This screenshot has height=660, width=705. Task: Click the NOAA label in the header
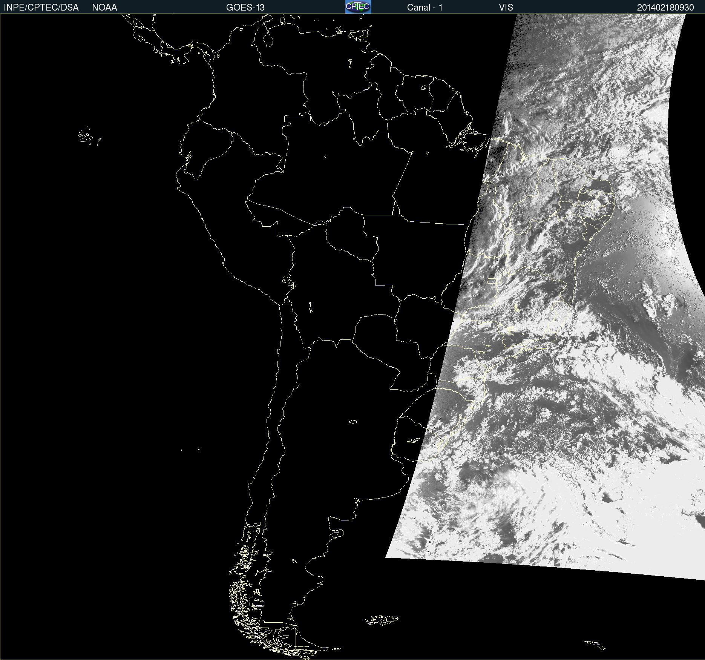104,8
